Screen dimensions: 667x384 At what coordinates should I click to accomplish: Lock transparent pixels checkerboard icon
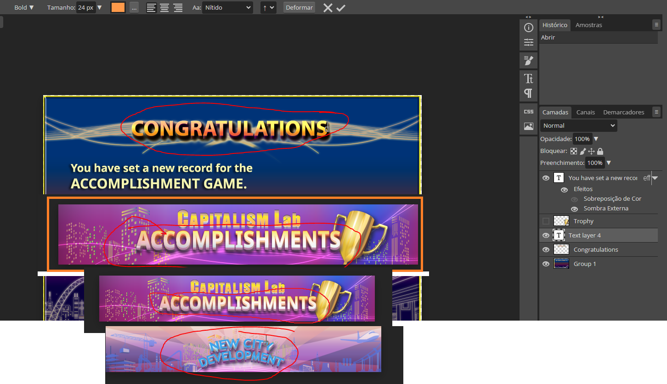click(574, 151)
